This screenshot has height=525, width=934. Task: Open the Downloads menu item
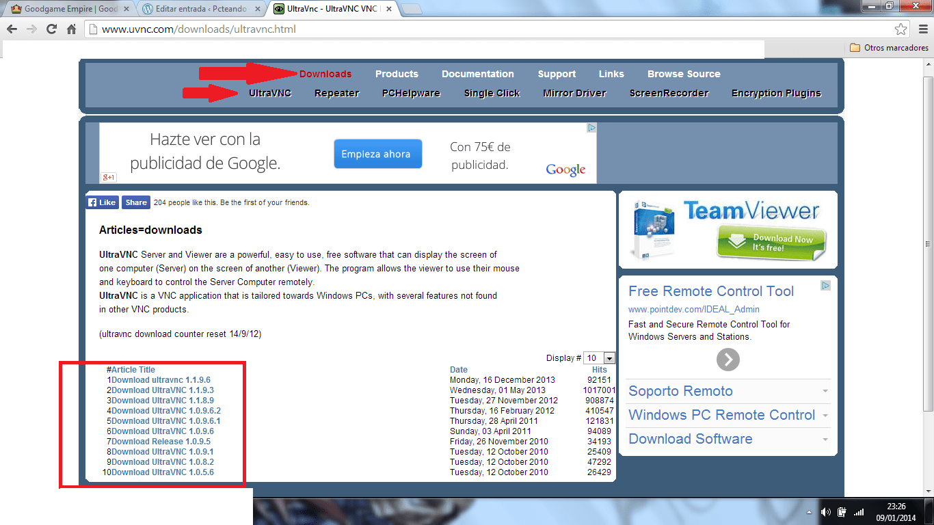(325, 74)
